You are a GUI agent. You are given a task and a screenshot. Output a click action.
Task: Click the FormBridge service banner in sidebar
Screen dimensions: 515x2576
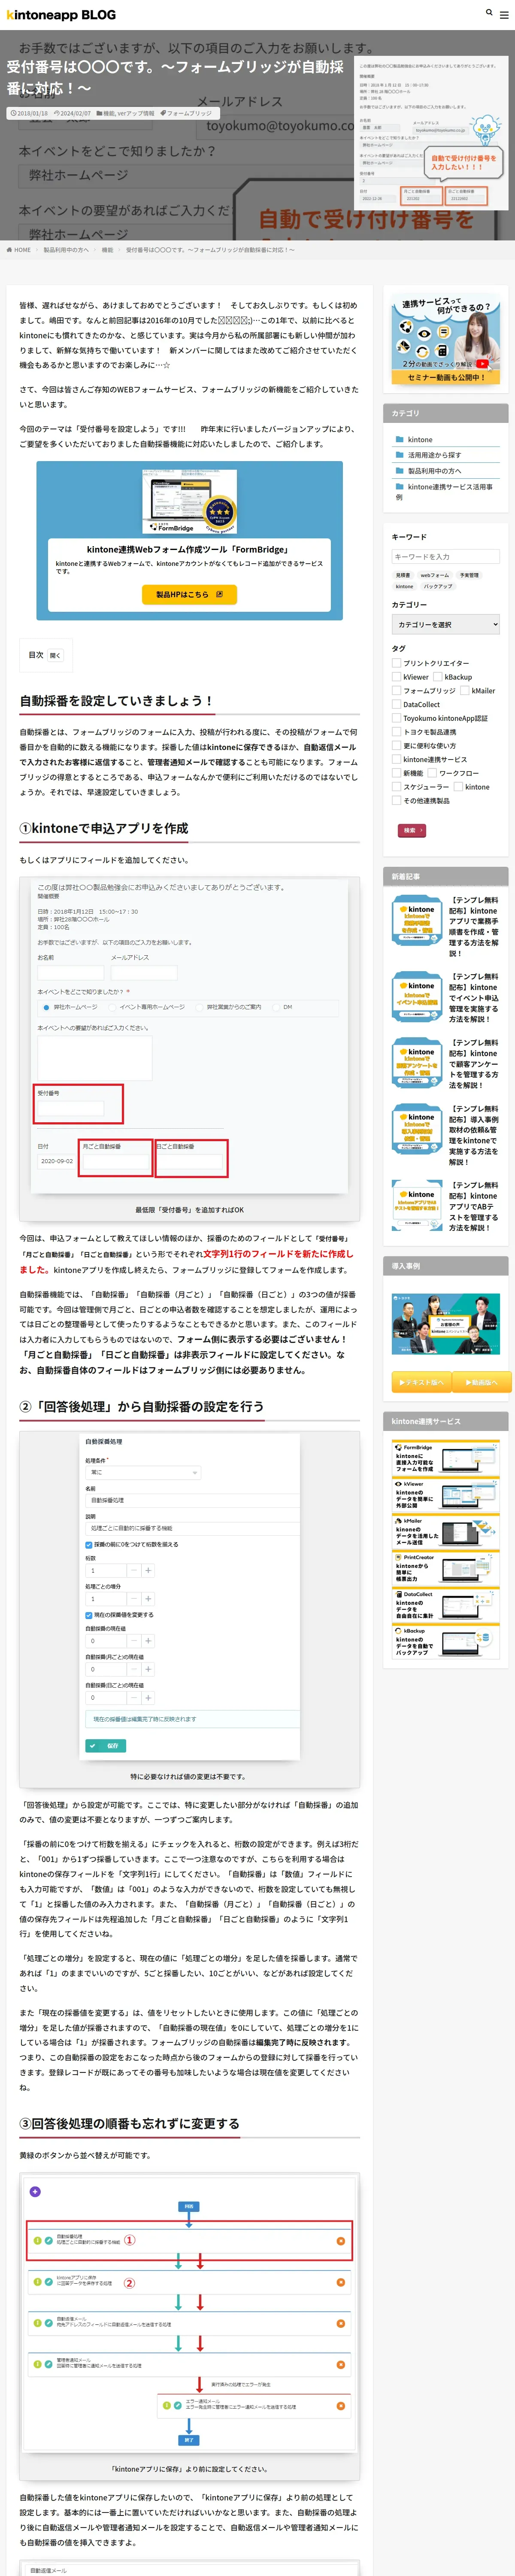pos(445,1458)
